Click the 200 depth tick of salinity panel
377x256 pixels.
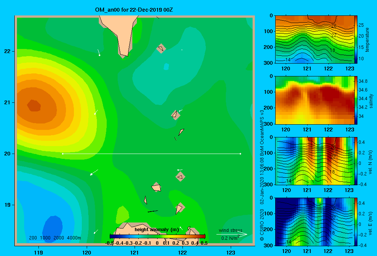(x=268, y=108)
